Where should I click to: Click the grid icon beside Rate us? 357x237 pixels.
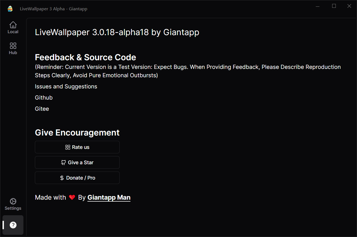tap(67, 147)
